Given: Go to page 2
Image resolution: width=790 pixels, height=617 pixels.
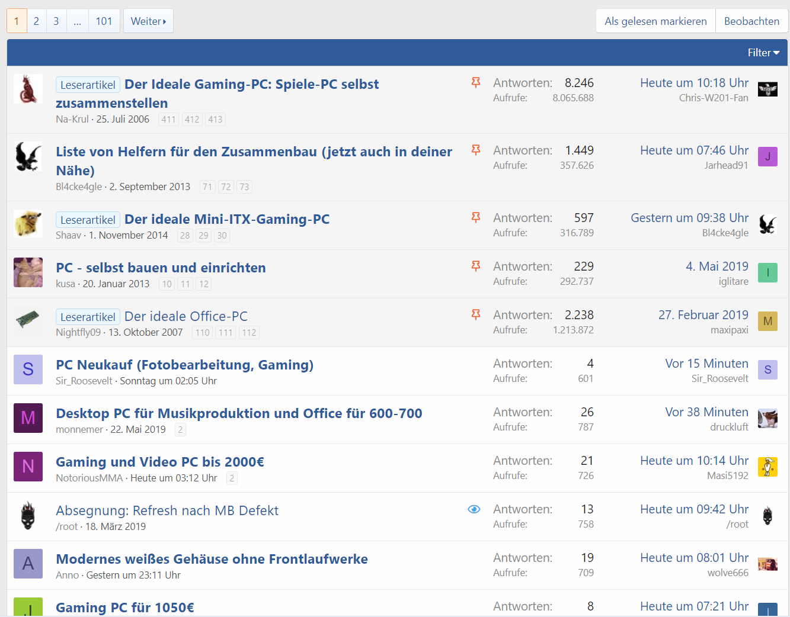Looking at the screenshot, I should [36, 21].
